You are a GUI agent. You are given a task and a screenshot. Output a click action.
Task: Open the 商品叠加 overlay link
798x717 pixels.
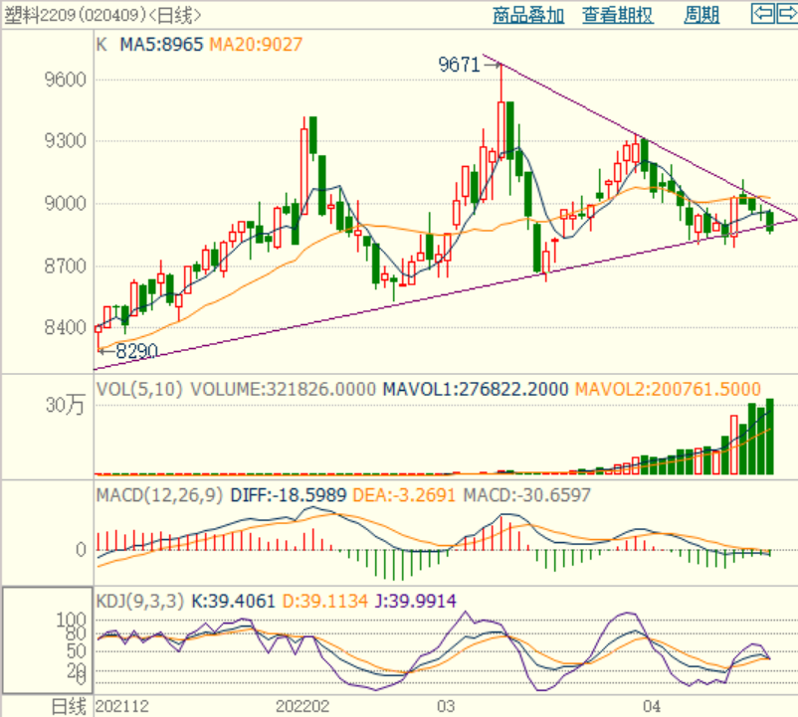pyautogui.click(x=528, y=15)
